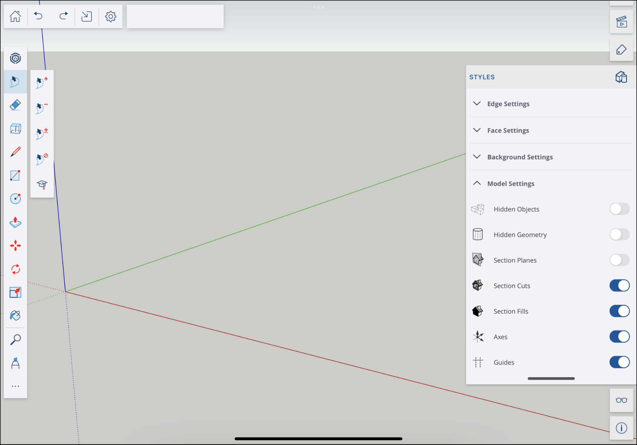Screen dimensions: 637x445
Task: Select the Eraser tool
Action: [x=15, y=105]
